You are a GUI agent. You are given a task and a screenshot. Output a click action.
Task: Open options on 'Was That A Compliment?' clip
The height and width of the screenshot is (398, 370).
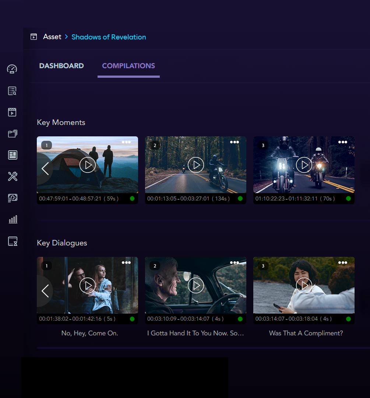coord(343,262)
